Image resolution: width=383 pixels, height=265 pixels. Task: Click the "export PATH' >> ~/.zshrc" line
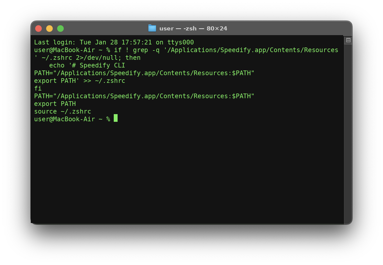pyautogui.click(x=80, y=81)
